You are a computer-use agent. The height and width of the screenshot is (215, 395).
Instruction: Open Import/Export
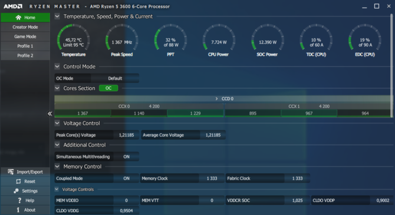pyautogui.click(x=25, y=171)
